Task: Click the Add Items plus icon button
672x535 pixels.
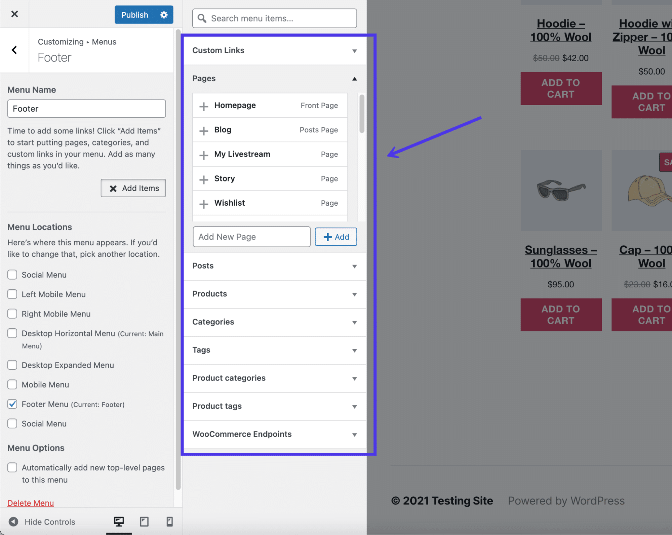Action: [x=133, y=188]
